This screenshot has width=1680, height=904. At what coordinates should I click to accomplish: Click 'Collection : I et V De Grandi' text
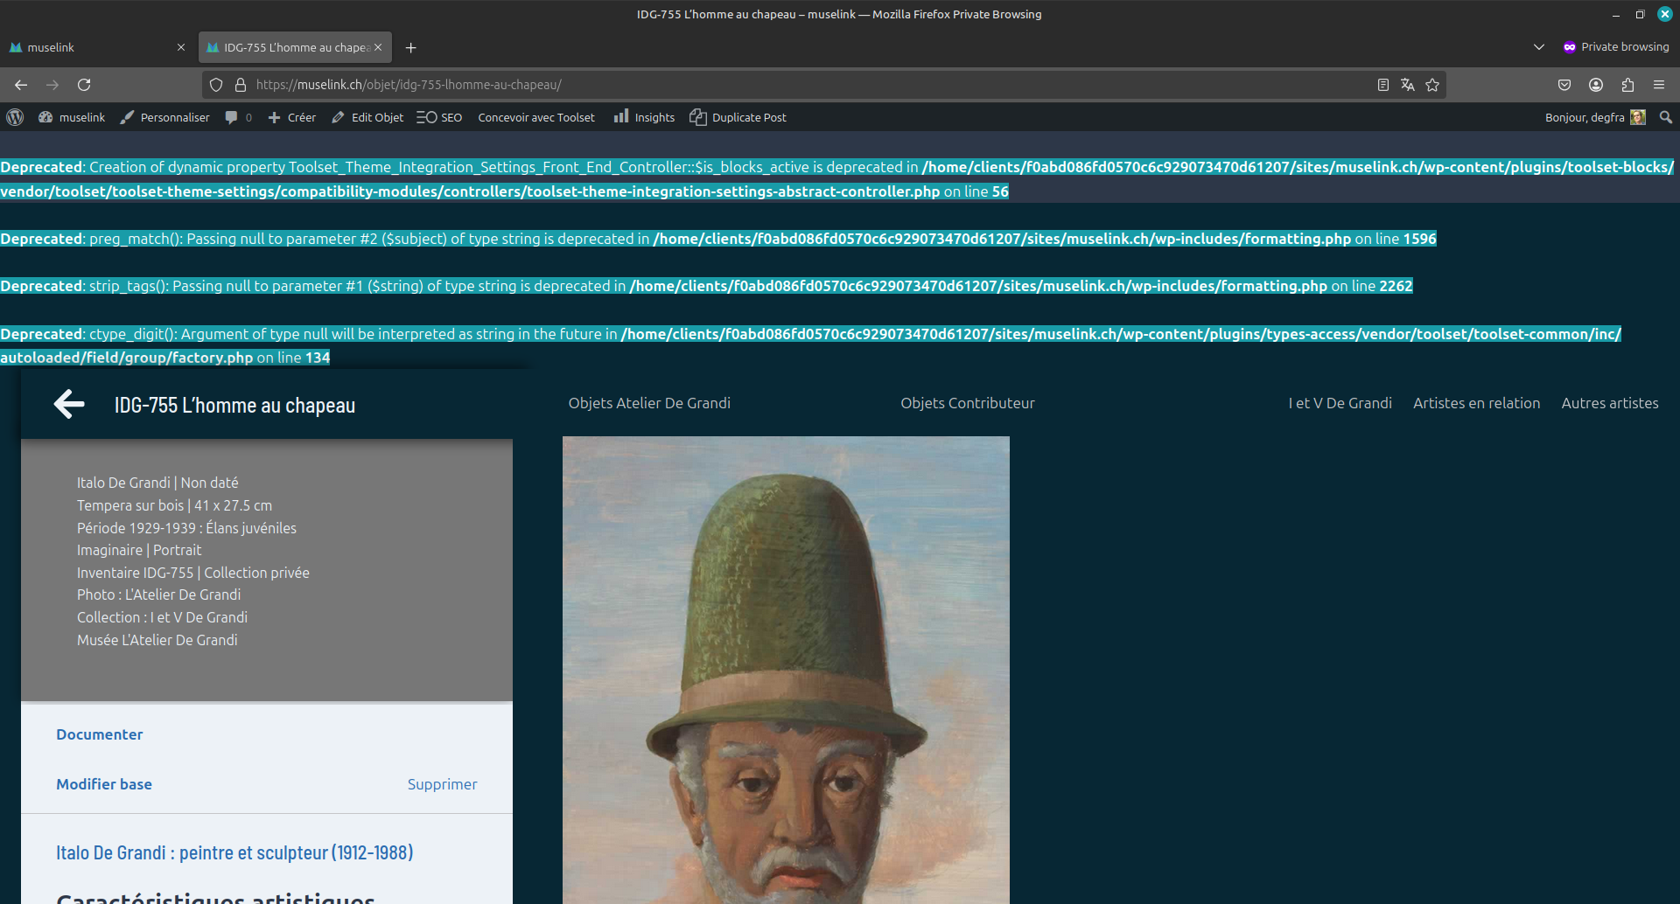click(x=162, y=617)
